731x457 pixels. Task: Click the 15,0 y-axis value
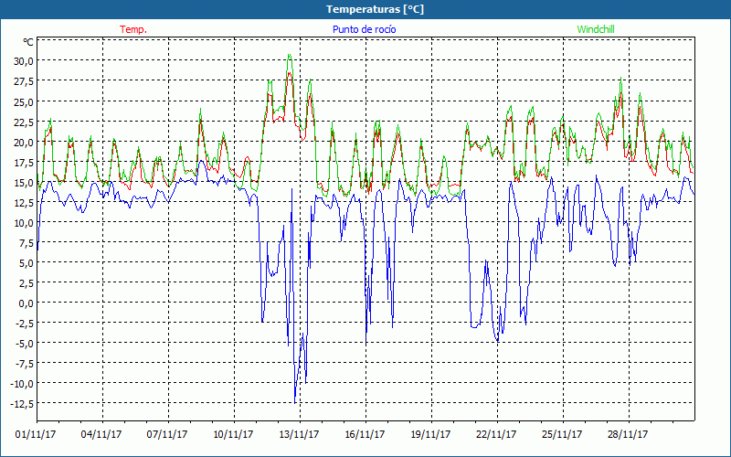[x=25, y=182]
